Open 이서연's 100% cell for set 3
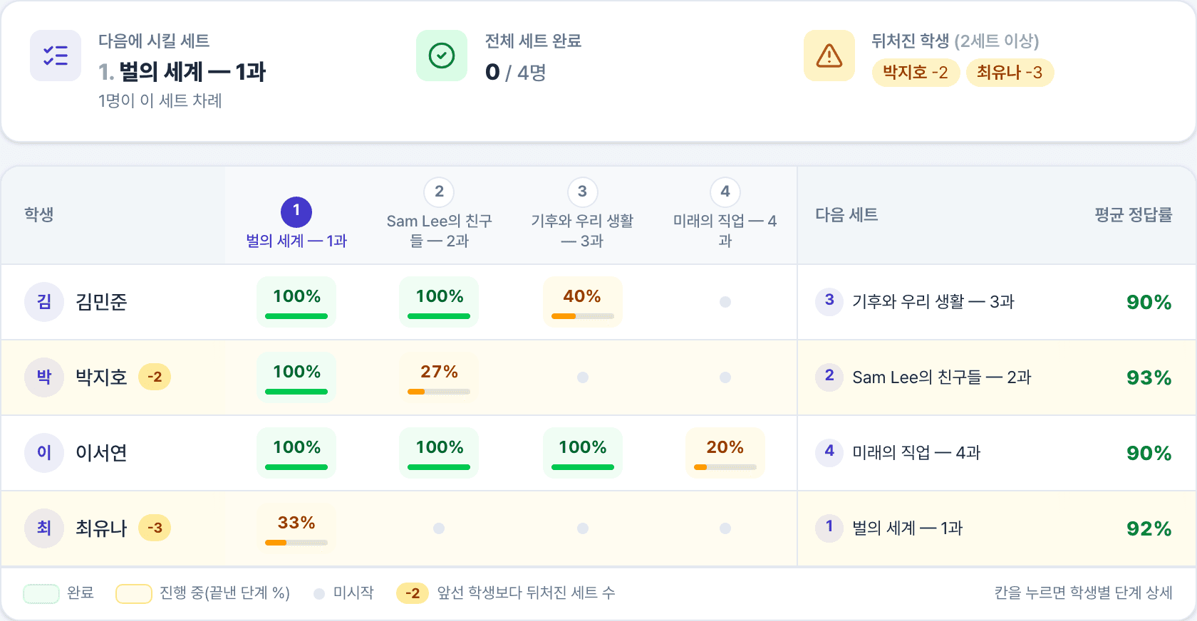Viewport: 1197px width, 621px height. 583,453
